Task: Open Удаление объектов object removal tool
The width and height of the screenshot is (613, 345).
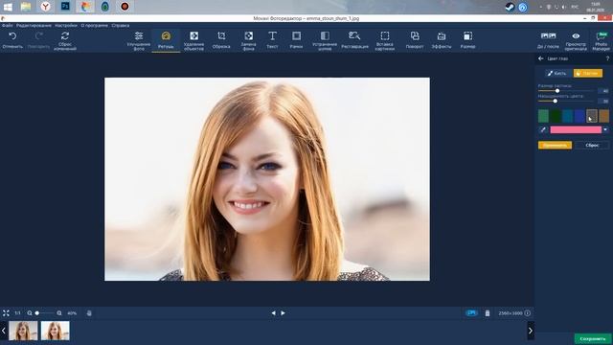Action: (193, 40)
